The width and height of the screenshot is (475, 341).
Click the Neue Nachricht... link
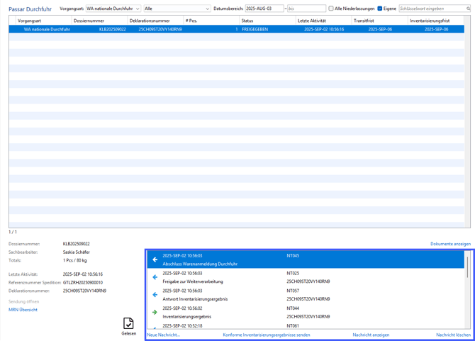[164, 335]
